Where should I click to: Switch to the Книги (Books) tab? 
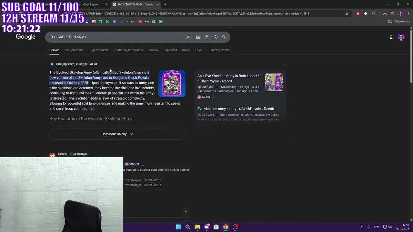(186, 50)
